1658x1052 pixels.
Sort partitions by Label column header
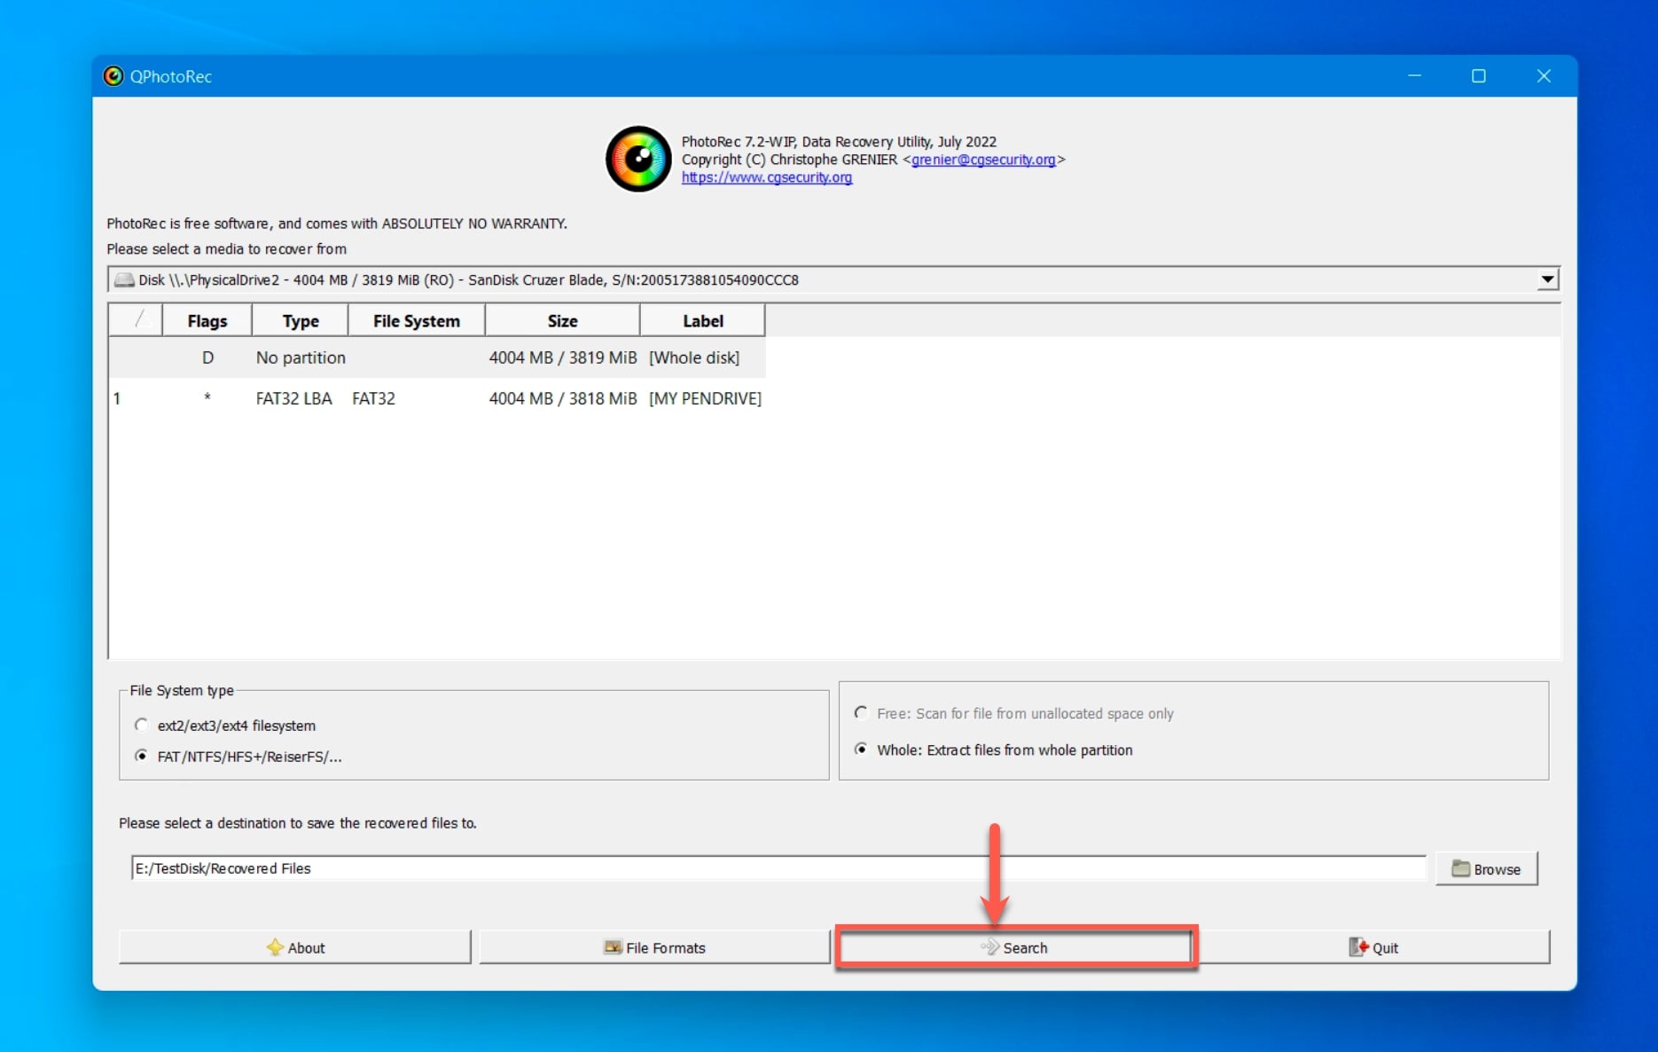point(703,321)
